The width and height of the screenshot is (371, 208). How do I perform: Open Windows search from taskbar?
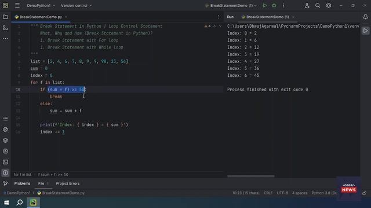tap(20, 203)
